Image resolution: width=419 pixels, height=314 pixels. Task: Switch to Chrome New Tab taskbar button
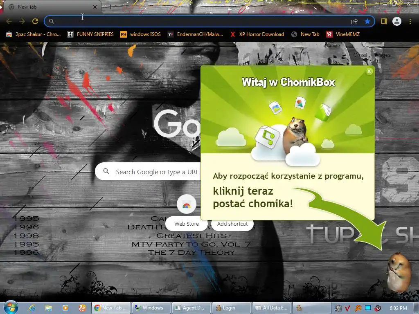coord(111,308)
